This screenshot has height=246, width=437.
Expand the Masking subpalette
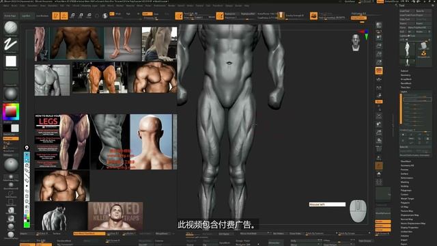pyautogui.click(x=405, y=182)
